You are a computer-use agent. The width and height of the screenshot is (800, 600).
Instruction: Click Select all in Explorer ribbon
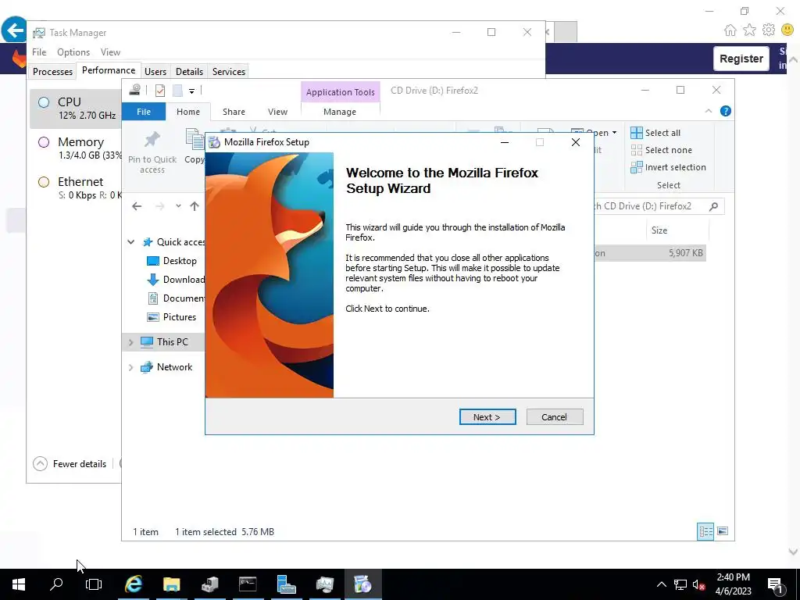(x=655, y=133)
